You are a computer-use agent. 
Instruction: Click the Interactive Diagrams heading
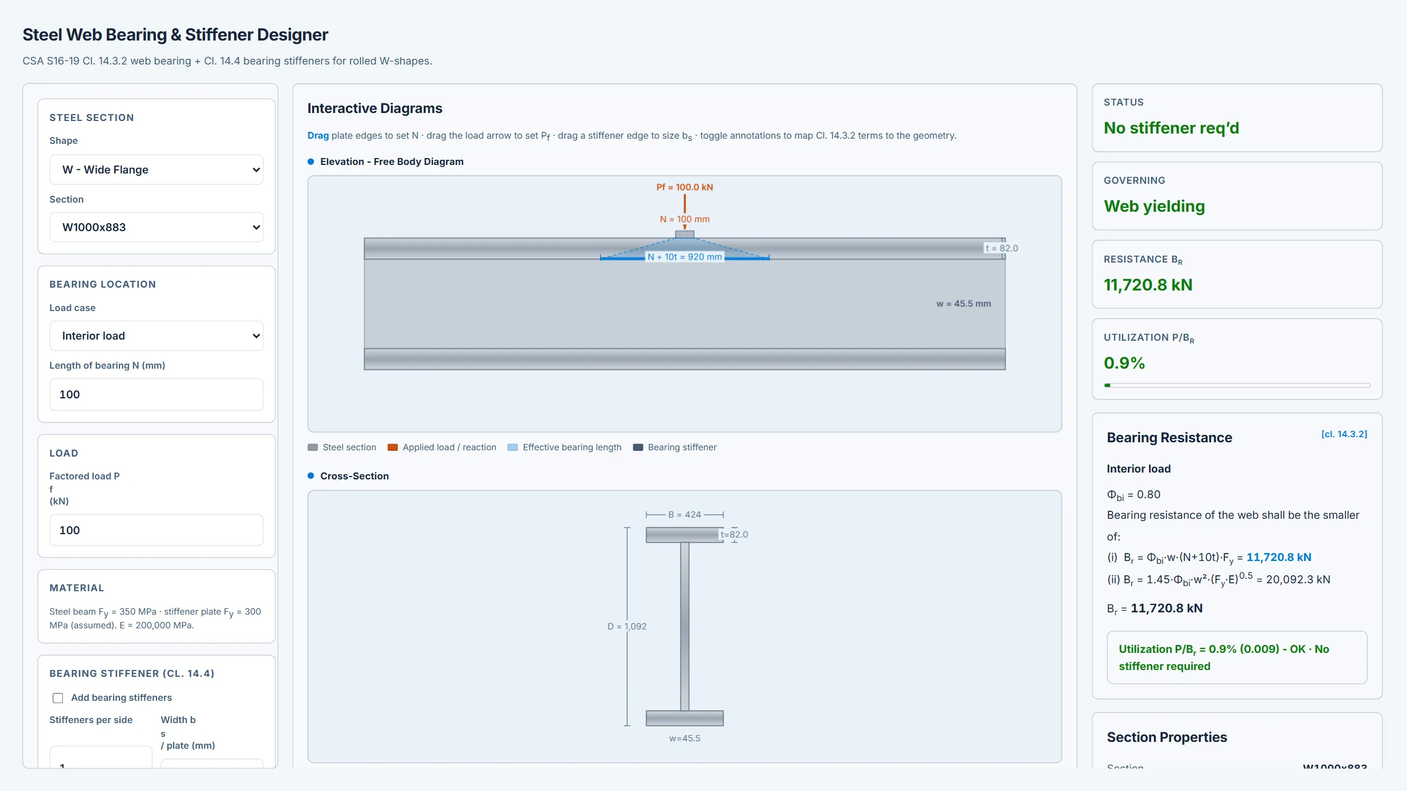tap(375, 108)
